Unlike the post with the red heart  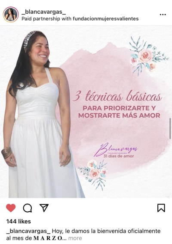(x=11, y=208)
